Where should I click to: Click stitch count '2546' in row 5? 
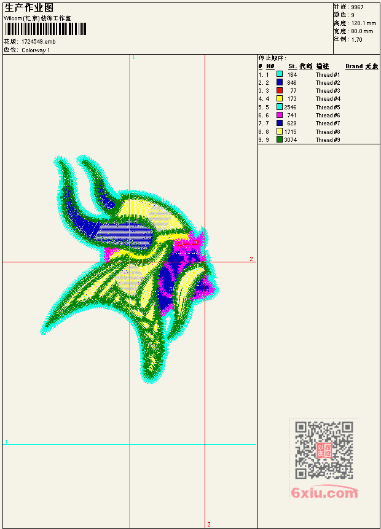(290, 108)
